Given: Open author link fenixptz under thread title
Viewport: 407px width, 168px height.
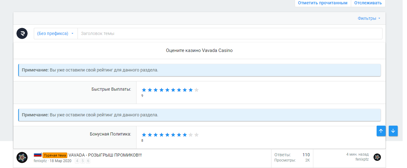Looking at the screenshot, I should [41, 161].
